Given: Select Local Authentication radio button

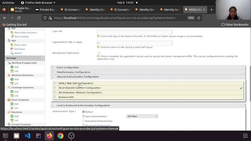Looking at the screenshot, I should [x=84, y=116].
